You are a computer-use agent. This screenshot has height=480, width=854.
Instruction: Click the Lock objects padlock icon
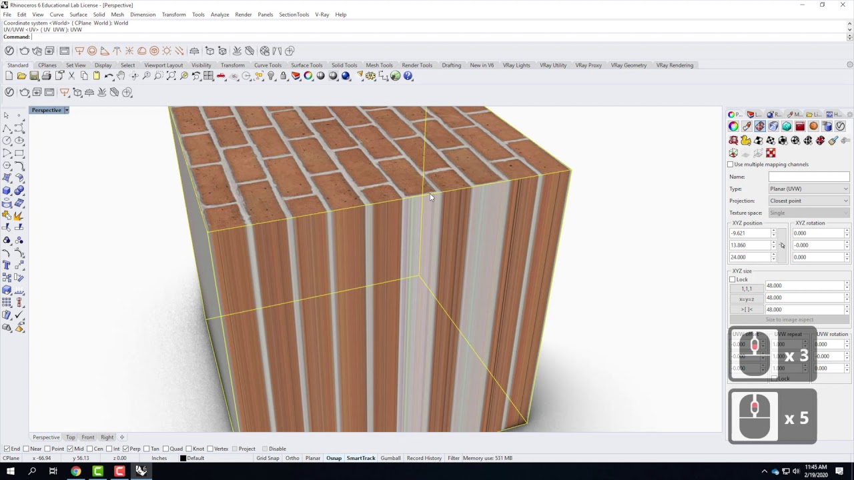coord(283,76)
